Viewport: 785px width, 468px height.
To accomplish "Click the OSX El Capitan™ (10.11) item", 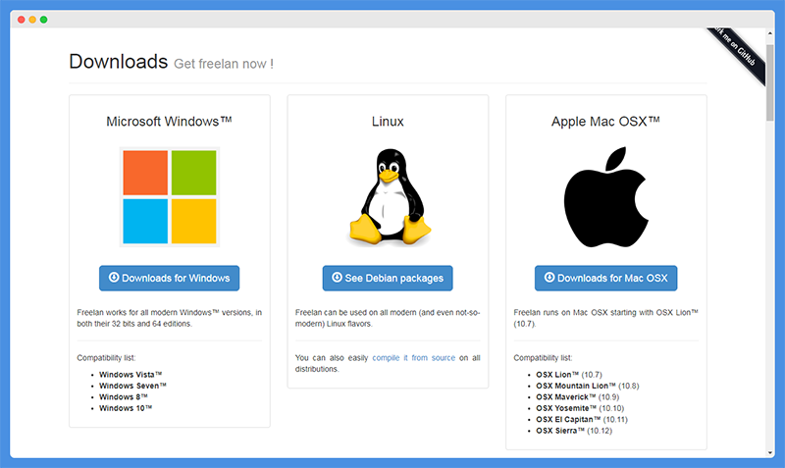I will point(582,420).
